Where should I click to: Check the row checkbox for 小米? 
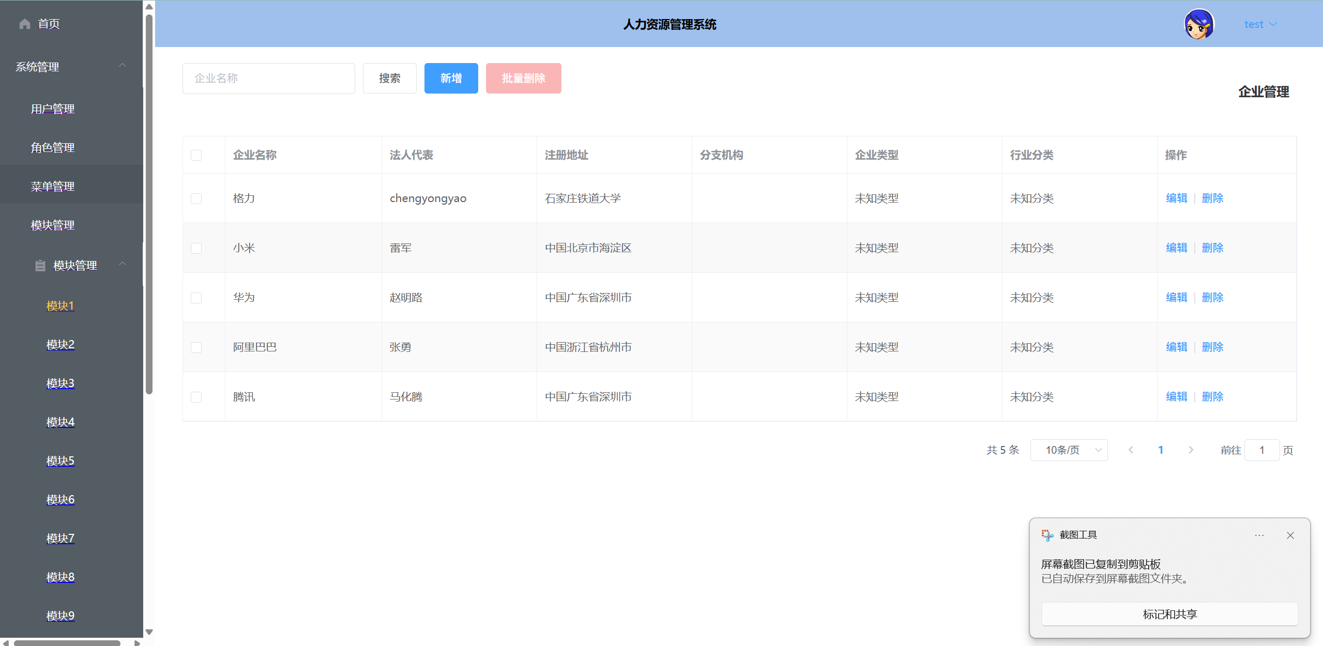tap(196, 248)
